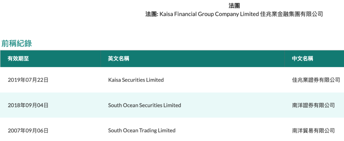Screen dimensions: 344x141
Task: Select the 南洋貿易有限公司 cell
Action: 313,130
